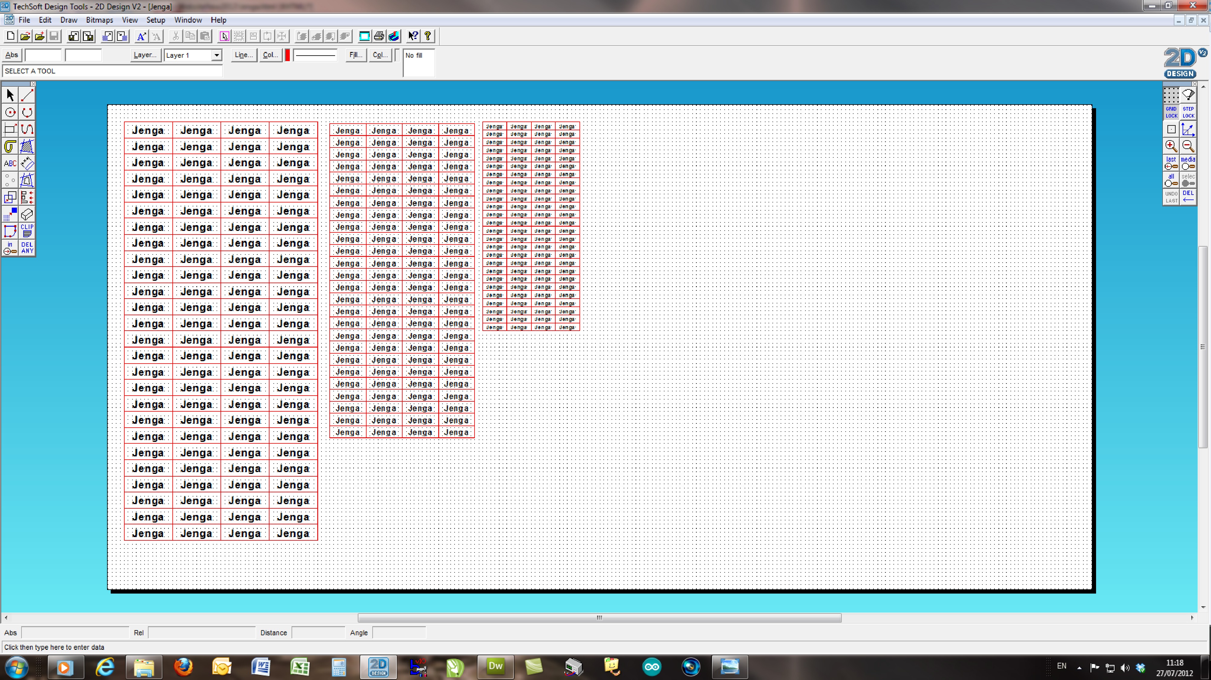Expand the Layer 1 dropdown
This screenshot has height=680, width=1211.
tap(216, 55)
